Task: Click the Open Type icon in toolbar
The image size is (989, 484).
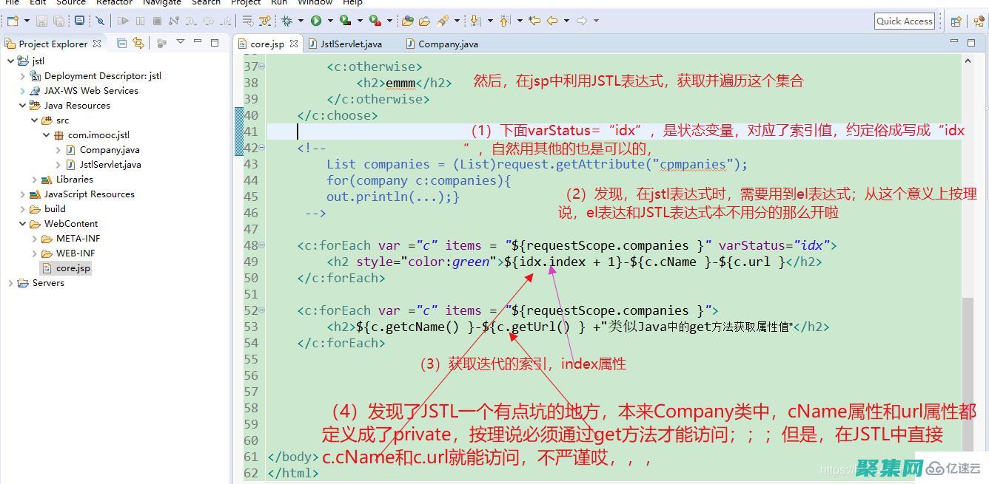Action: 407,21
